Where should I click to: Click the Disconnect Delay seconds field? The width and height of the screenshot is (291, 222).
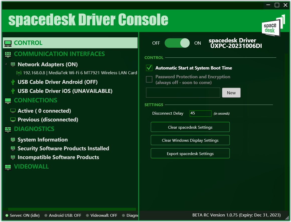[x=200, y=113]
